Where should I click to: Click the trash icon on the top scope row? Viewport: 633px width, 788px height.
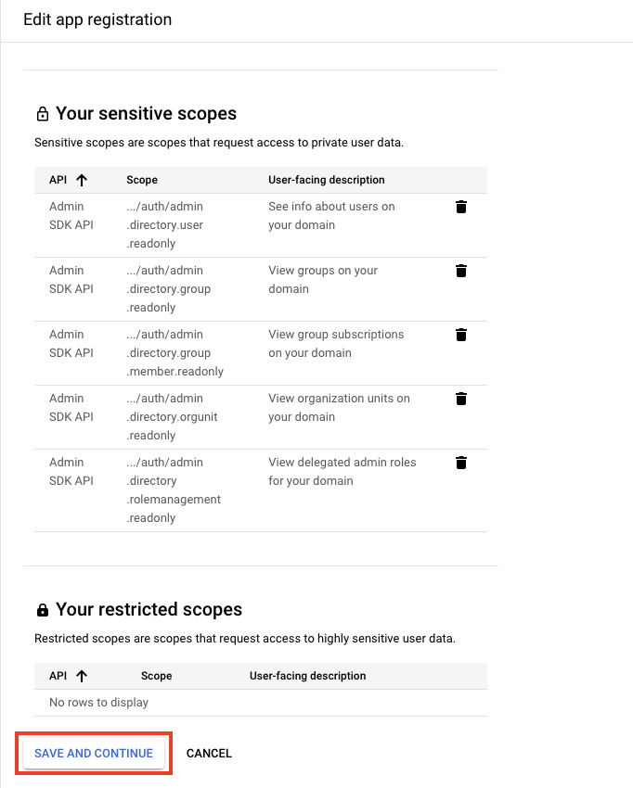click(x=461, y=207)
